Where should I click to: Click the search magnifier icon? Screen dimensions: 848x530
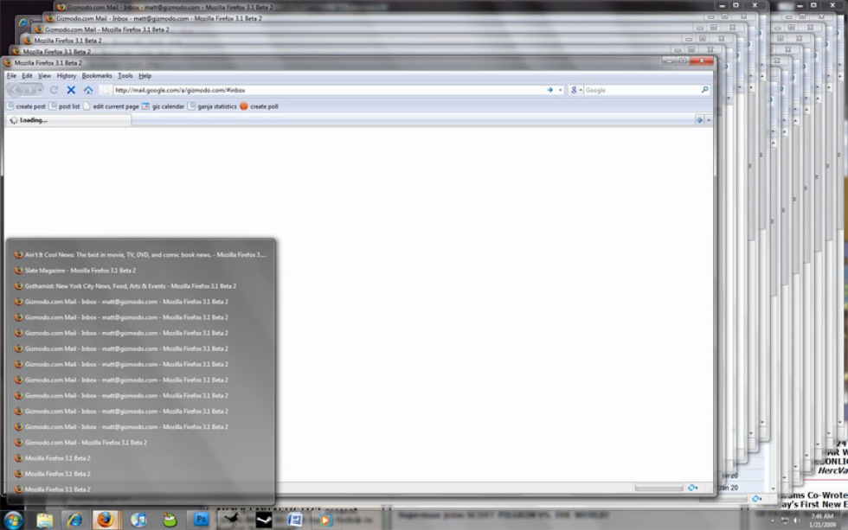704,90
